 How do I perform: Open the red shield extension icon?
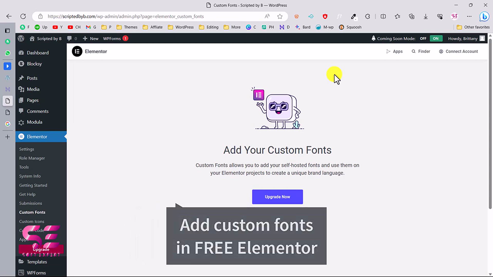coord(325,16)
